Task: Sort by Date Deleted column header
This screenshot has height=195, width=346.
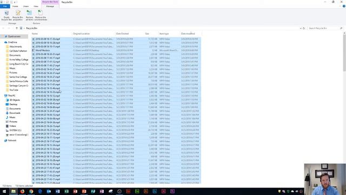Action: click(123, 34)
